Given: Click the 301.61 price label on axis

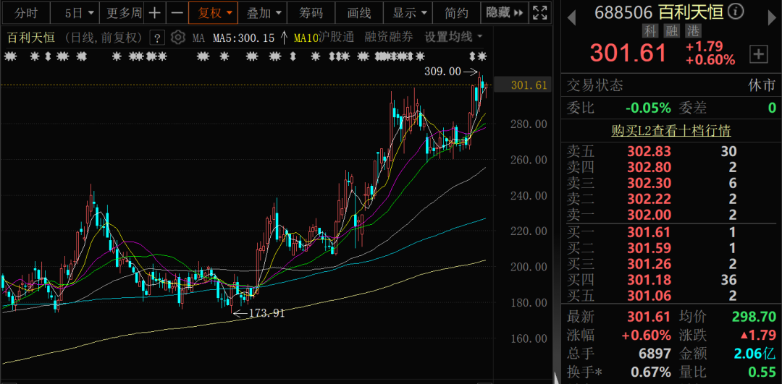Looking at the screenshot, I should [x=529, y=85].
